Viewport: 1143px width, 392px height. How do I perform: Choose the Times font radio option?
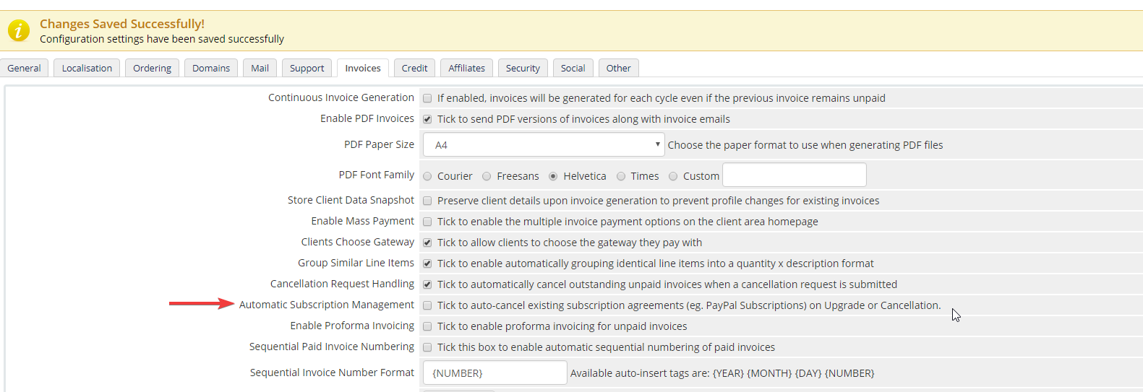point(621,176)
